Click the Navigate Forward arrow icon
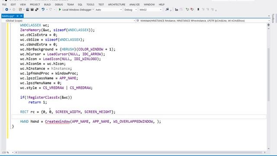This screenshot has width=277, height=156. 14,10
